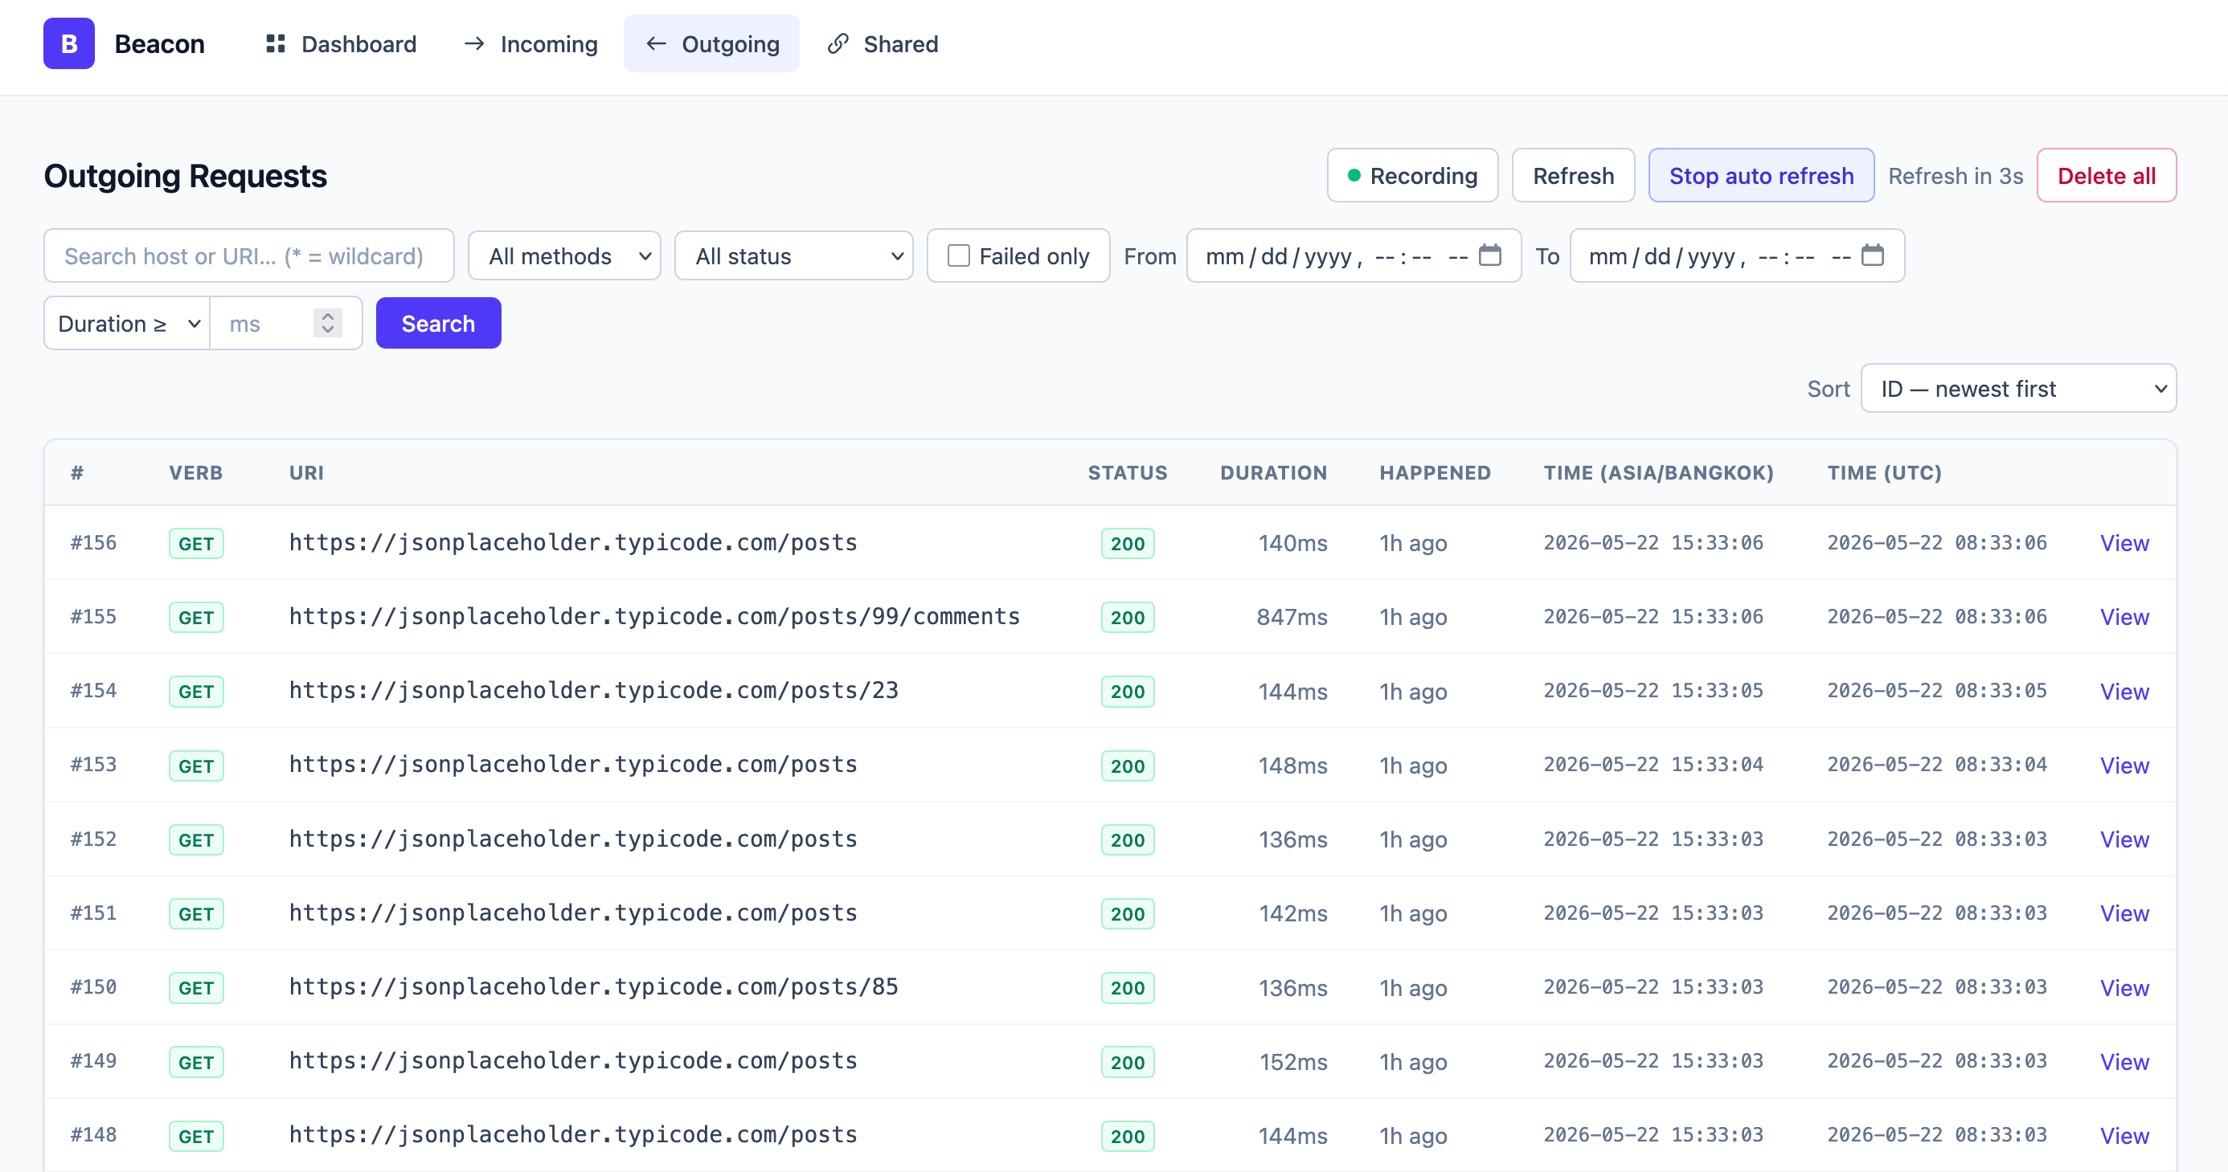2228x1172 pixels.
Task: Click the 200 status badge in row #155
Action: (1127, 617)
